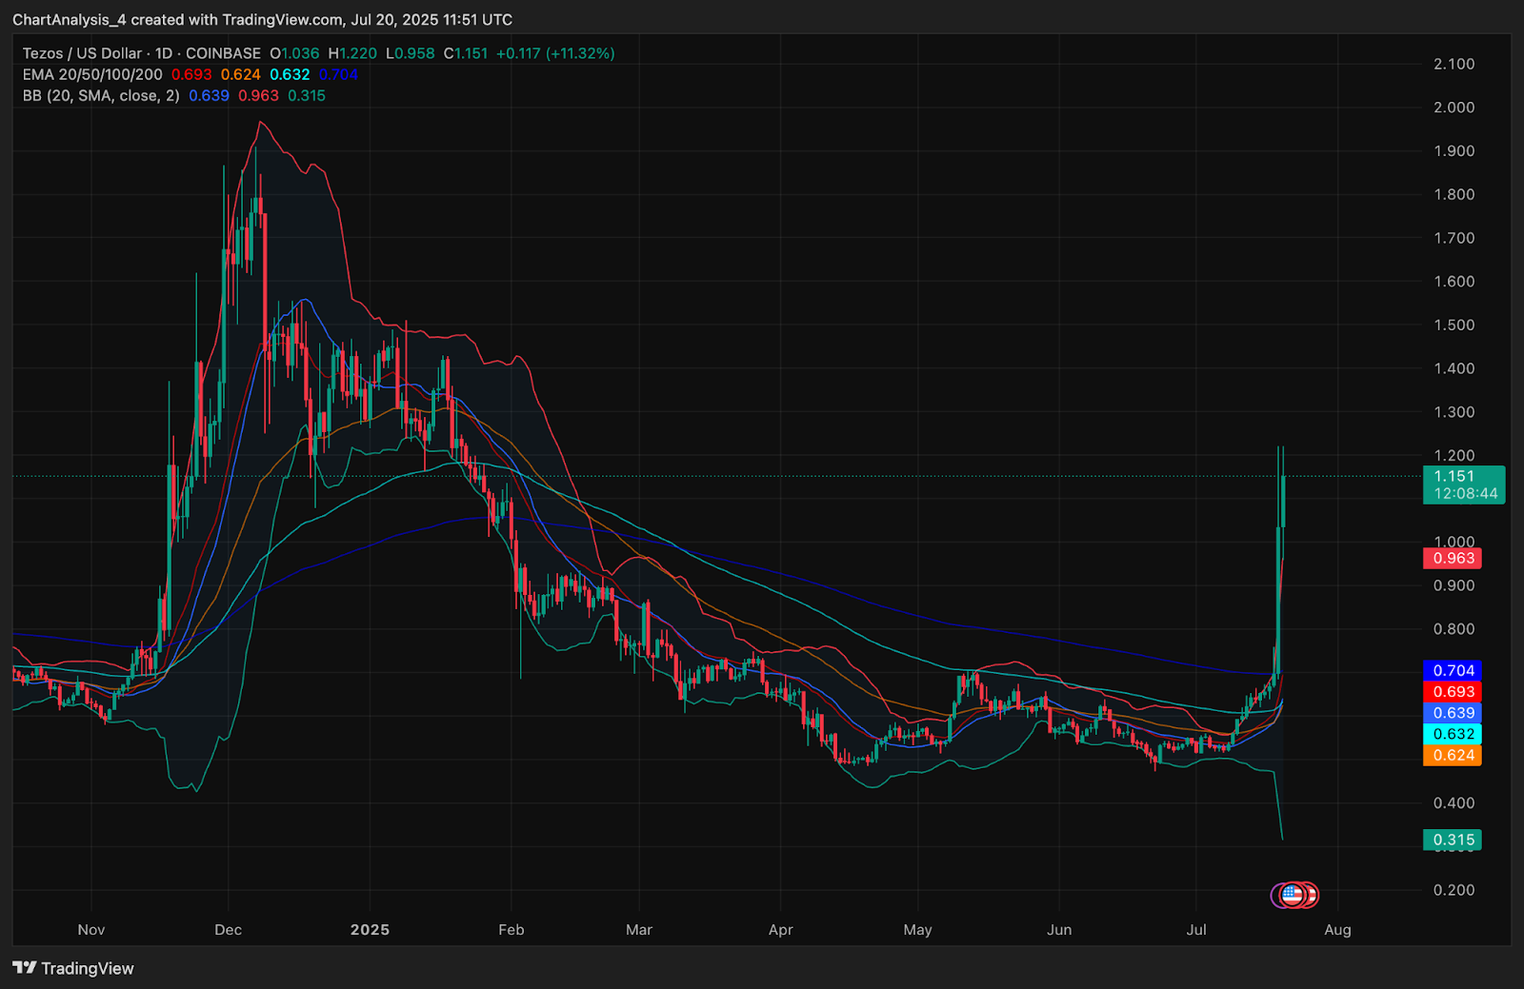Click the US flag economic event marker

(x=1293, y=895)
